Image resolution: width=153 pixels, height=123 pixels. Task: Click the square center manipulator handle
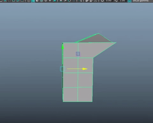[78, 54]
